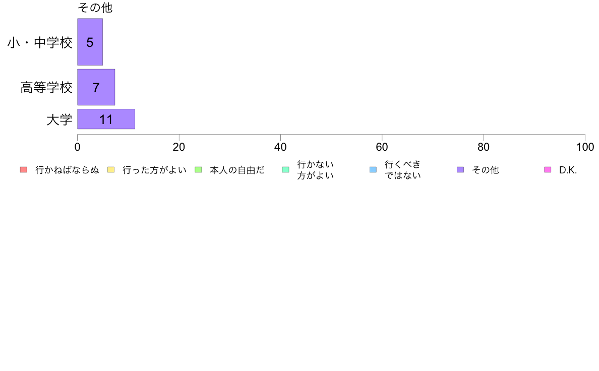Click the 40 tick on the axis
Image resolution: width=599 pixels, height=371 pixels.
(x=280, y=147)
